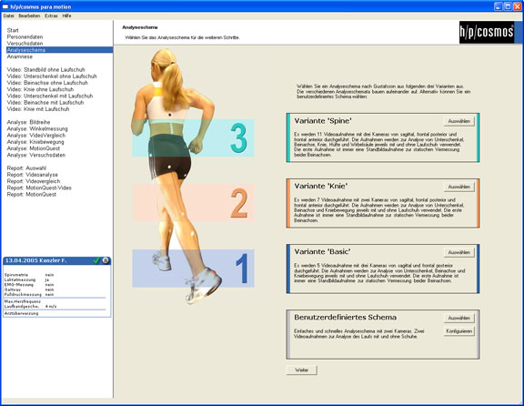Click the Weiter button
Viewport: 524px width, 406px height.
point(301,370)
